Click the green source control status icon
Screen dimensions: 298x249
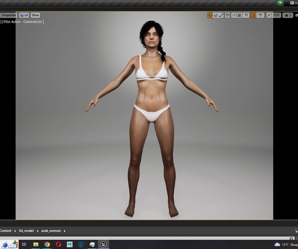pos(280,3)
